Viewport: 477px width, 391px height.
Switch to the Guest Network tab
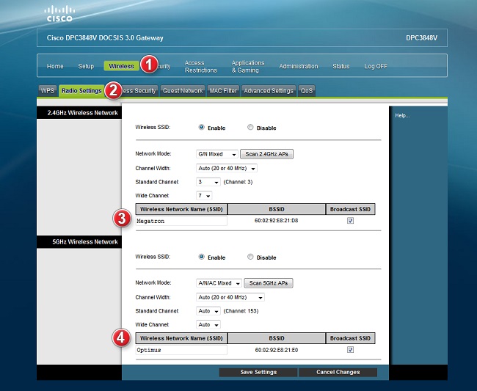click(182, 91)
